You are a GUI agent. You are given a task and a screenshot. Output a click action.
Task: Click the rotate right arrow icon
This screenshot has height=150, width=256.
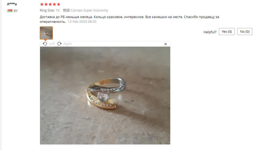pos(59,44)
